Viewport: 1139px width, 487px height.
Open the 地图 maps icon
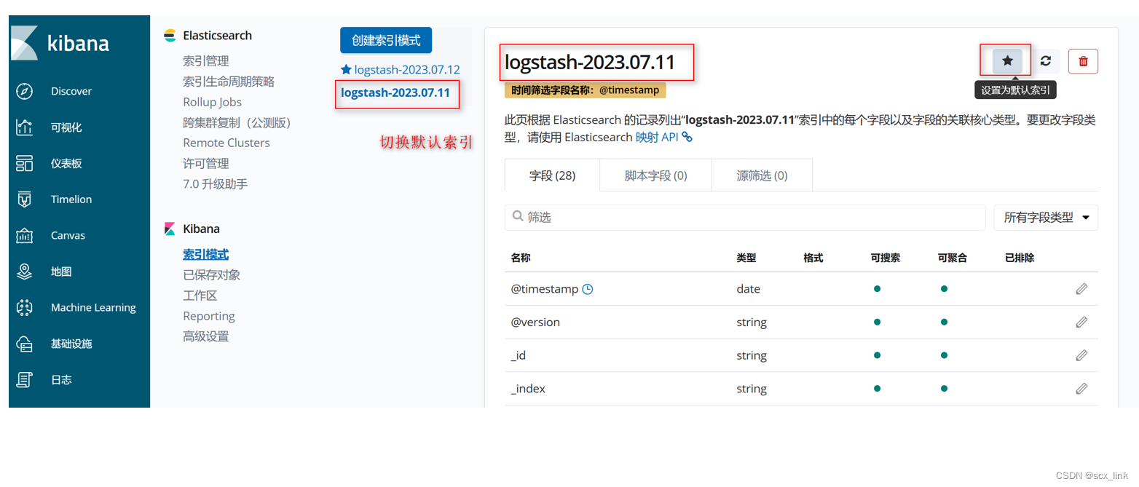pyautogui.click(x=25, y=272)
